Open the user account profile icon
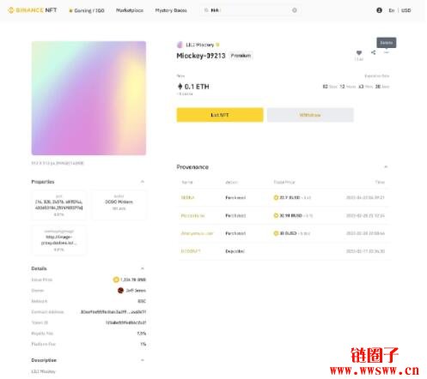Viewport: 427px width, 379px height. tap(379, 10)
